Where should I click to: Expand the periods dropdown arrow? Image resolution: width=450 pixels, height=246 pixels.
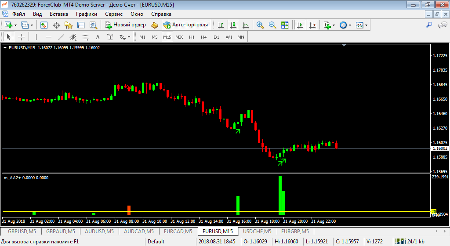pos(350,25)
